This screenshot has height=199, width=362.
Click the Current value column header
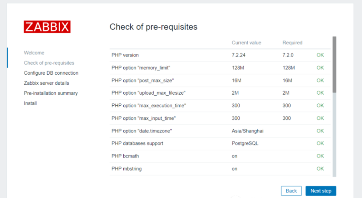point(246,43)
